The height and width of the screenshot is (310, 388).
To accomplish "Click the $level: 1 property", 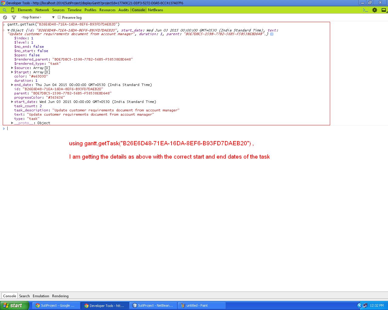I will (x=24, y=42).
